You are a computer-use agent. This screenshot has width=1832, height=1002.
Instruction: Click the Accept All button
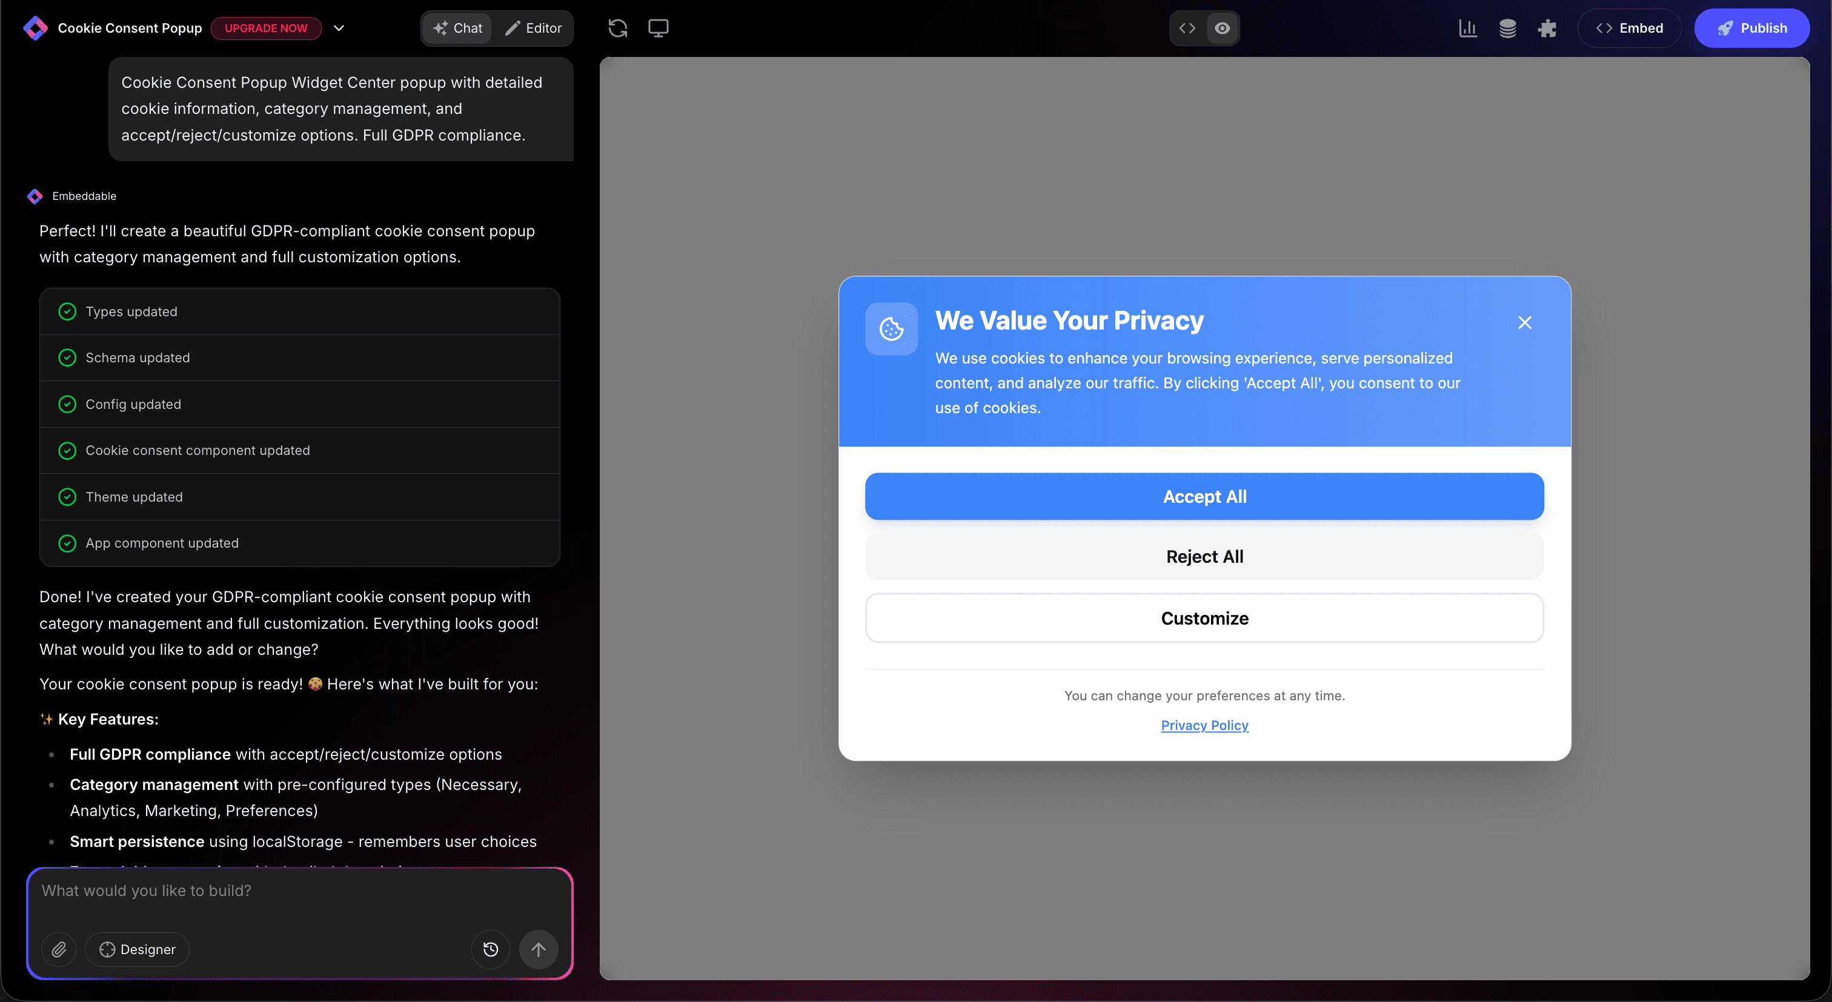1203,496
